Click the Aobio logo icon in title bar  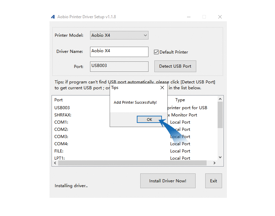53,17
